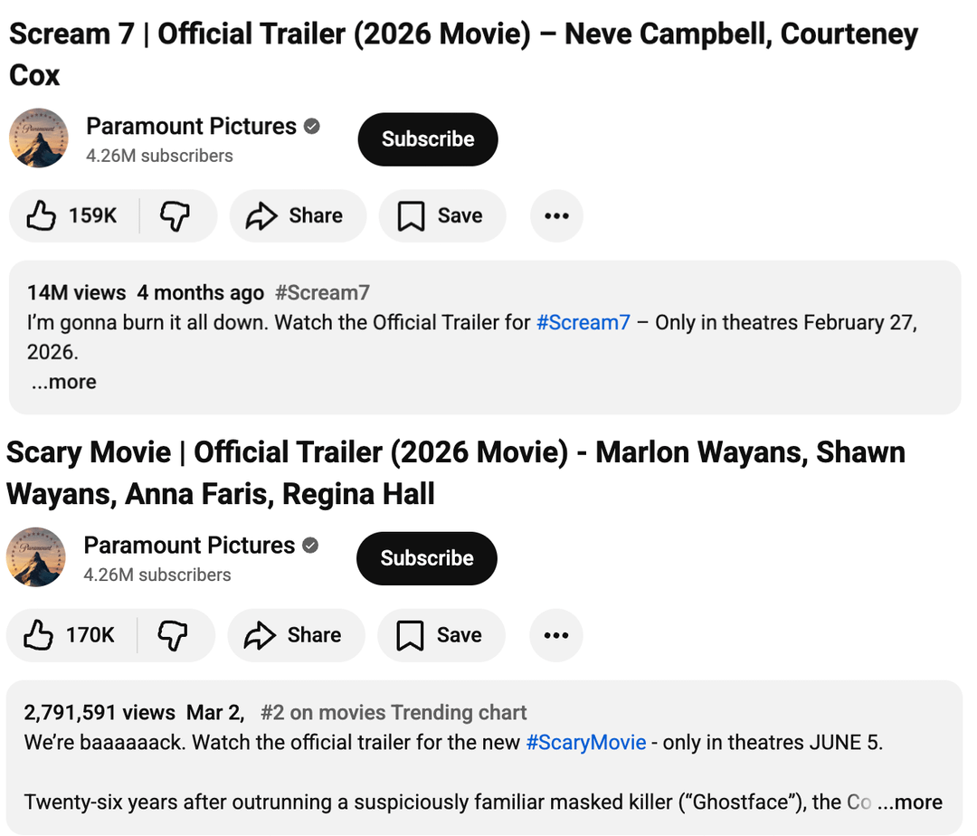The image size is (977, 836).
Task: Like the Scary Movie trailer
Action: (71, 635)
